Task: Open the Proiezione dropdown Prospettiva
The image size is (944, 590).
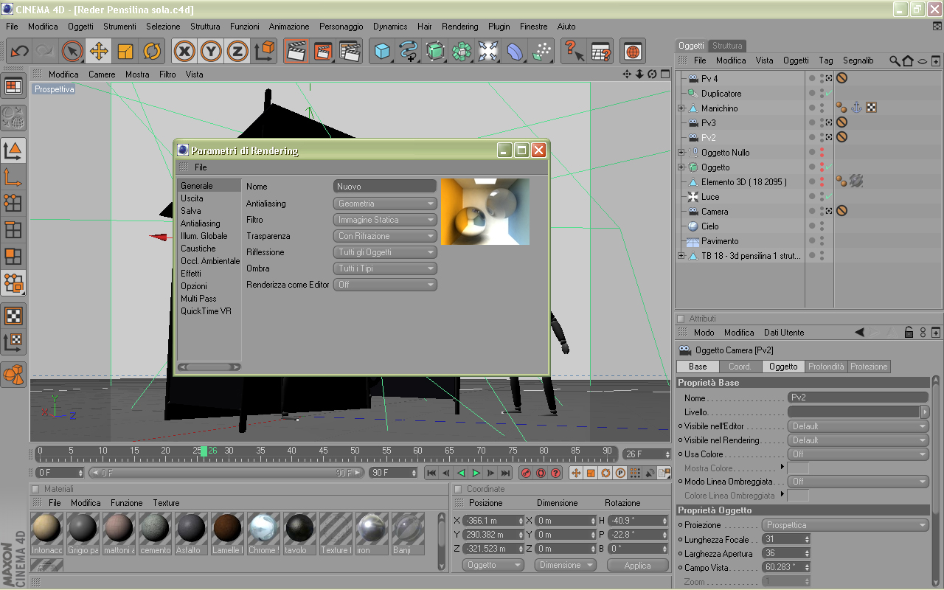Action: (x=844, y=525)
